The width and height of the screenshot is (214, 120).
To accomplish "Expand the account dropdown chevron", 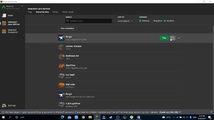I will (x=22, y=6).
